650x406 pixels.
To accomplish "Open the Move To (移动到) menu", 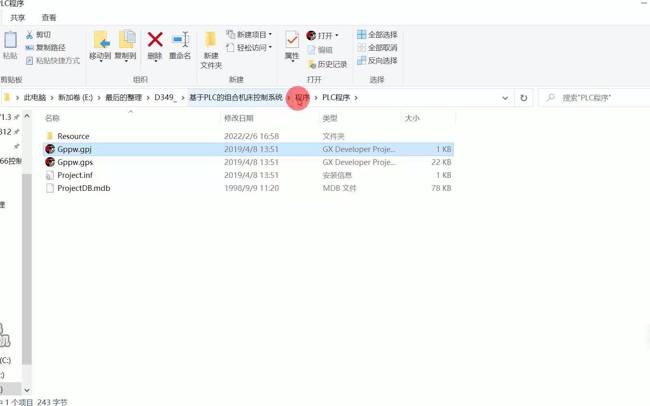I will (x=100, y=46).
